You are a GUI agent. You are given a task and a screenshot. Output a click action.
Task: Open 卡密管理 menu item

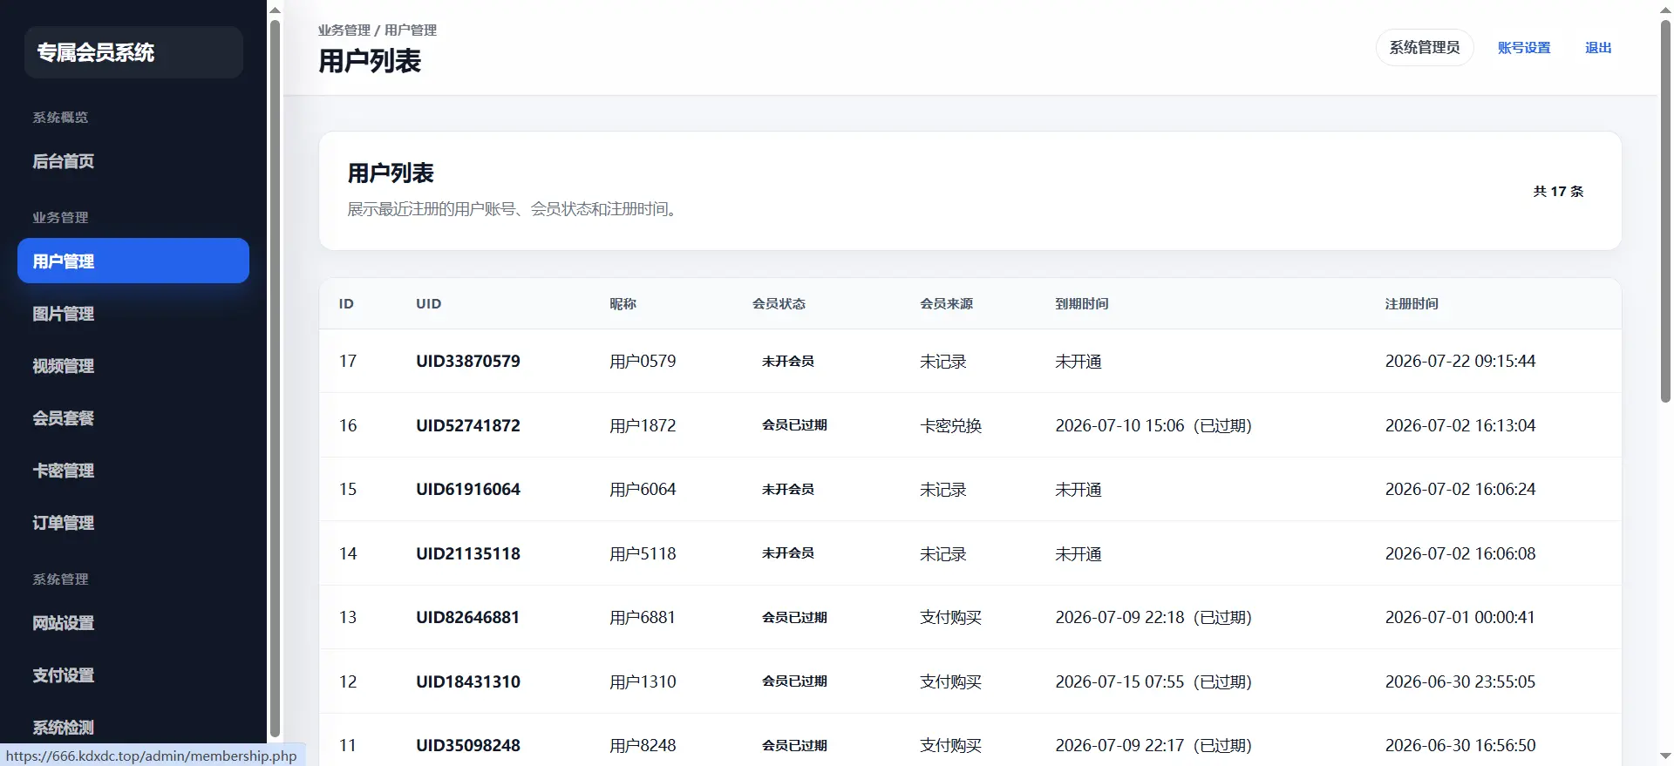(133, 471)
